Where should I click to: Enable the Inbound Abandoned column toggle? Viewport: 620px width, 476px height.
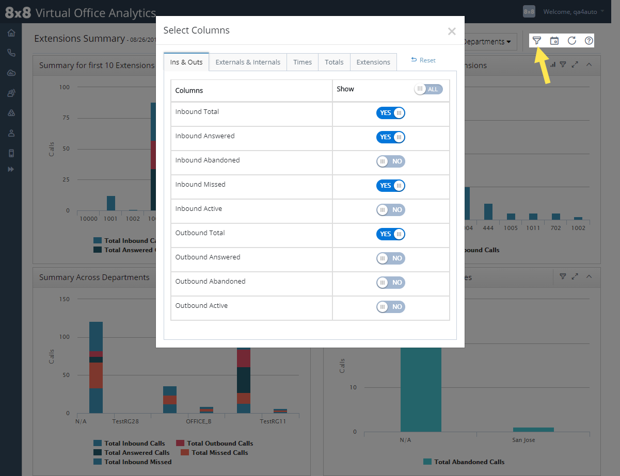(391, 161)
